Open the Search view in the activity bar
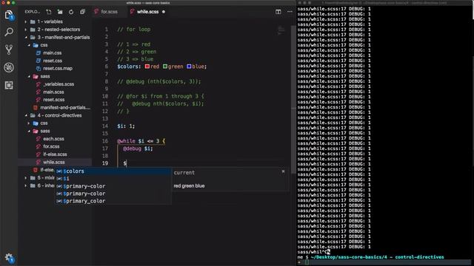 pos(9,32)
